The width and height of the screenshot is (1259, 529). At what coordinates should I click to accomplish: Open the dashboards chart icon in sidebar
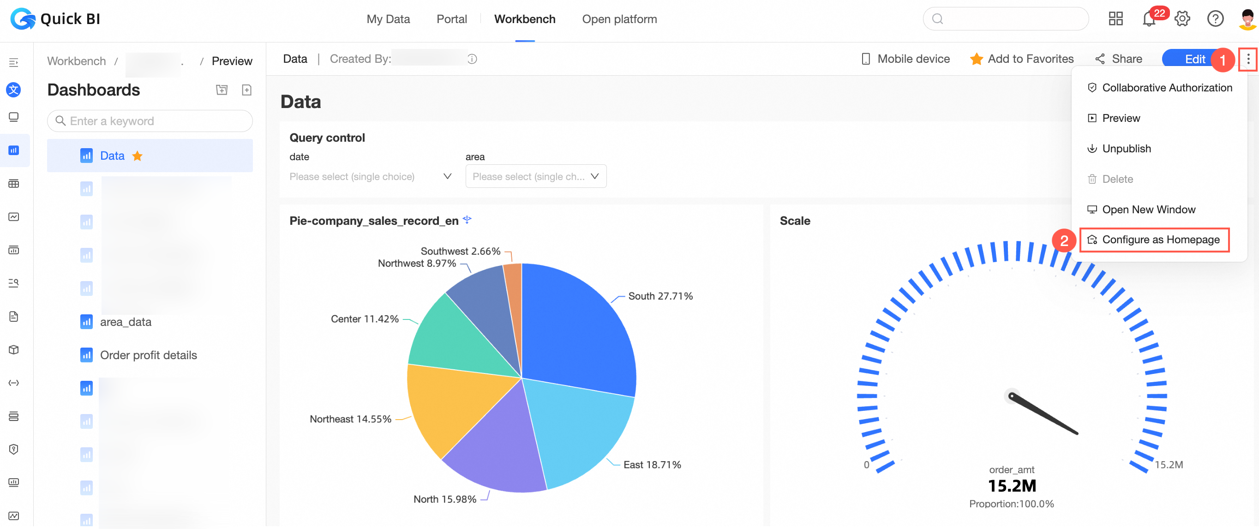14,150
